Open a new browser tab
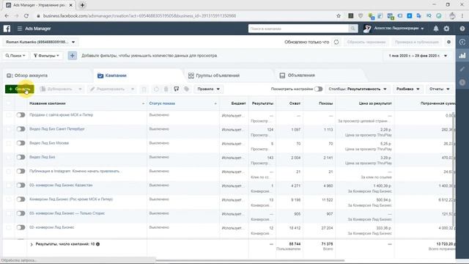 pyautogui.click(x=82, y=5)
